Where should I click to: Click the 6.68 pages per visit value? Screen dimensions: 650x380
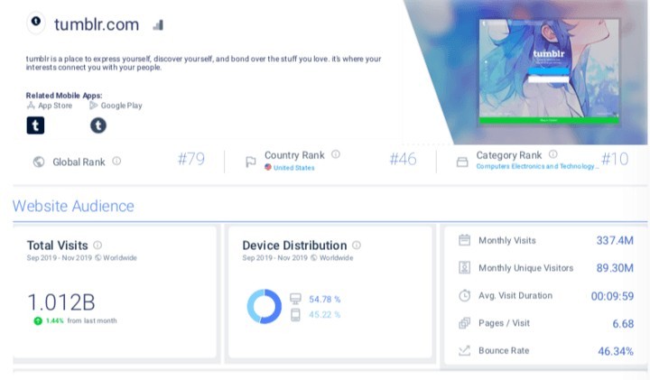pyautogui.click(x=623, y=324)
